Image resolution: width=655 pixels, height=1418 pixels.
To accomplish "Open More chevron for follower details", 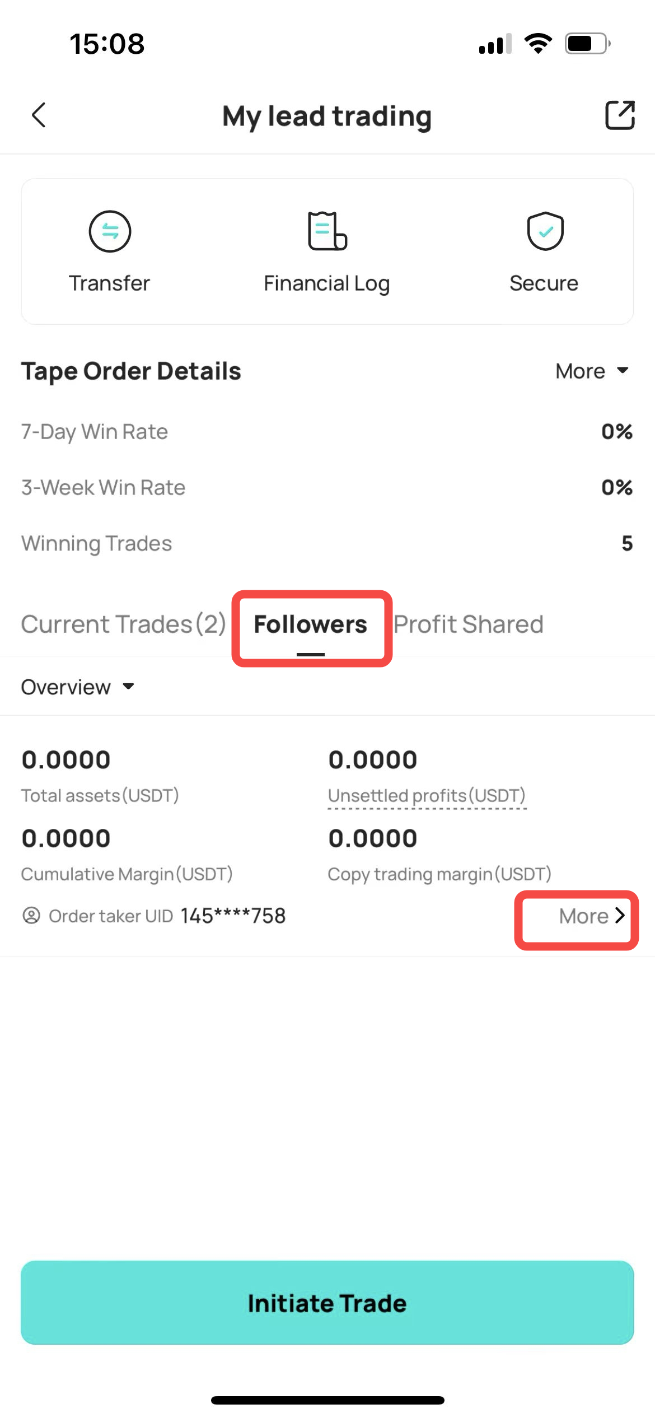I will pyautogui.click(x=591, y=916).
